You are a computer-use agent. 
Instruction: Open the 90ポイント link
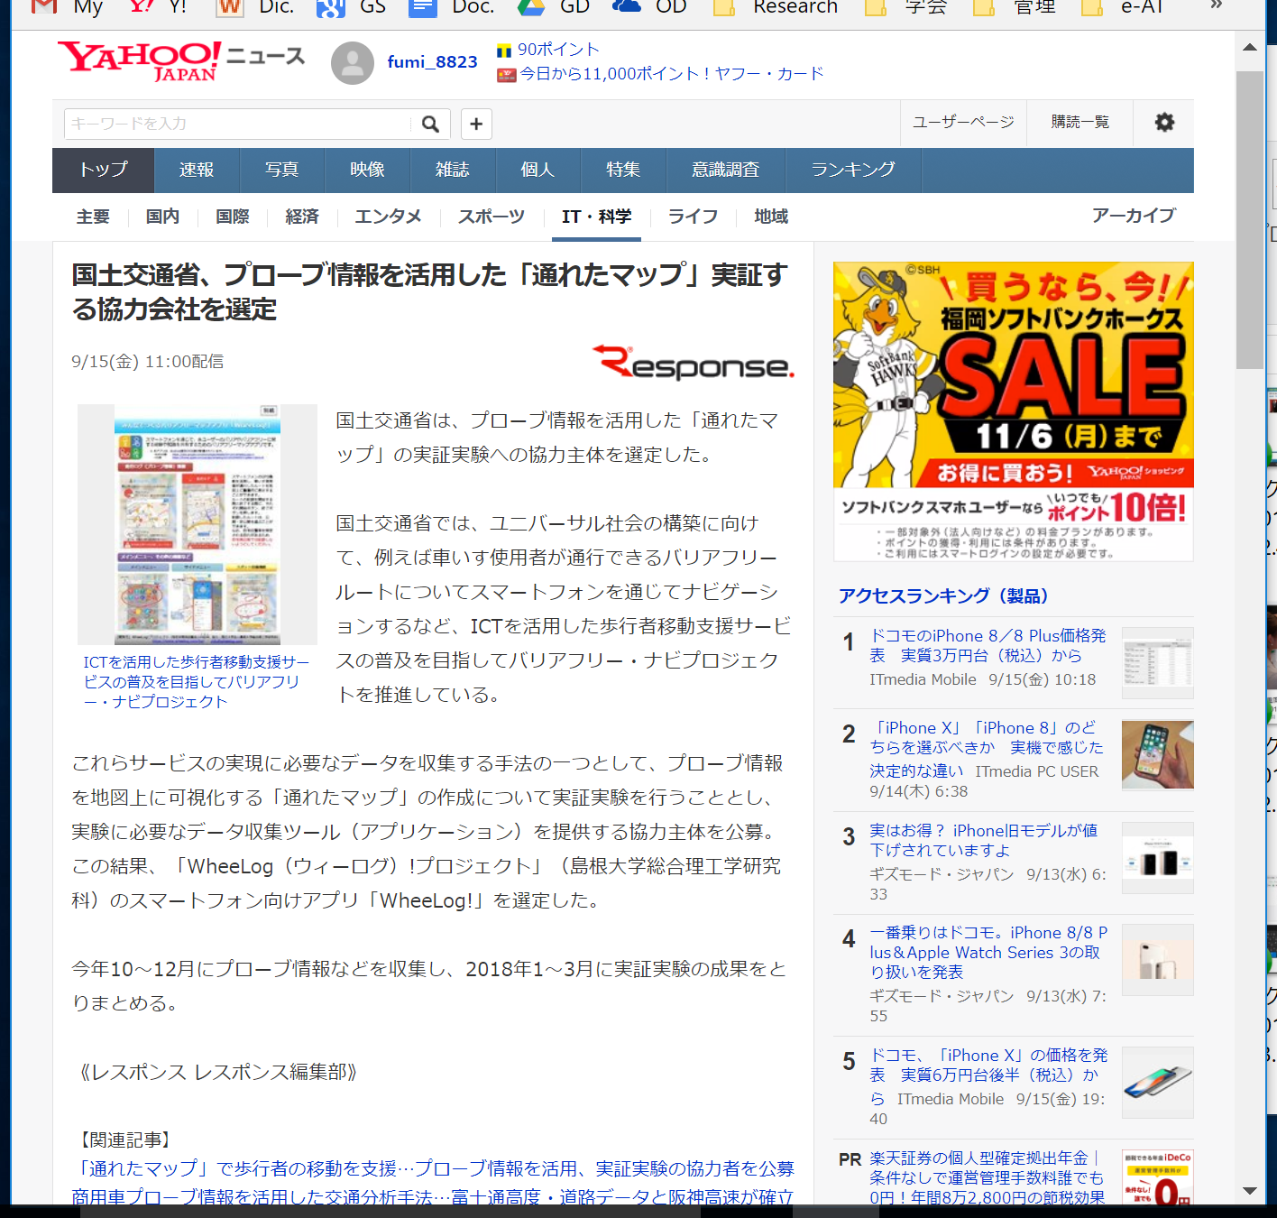click(x=558, y=50)
